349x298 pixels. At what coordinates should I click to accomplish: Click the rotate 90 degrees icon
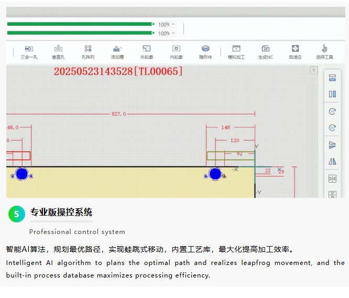(x=332, y=111)
